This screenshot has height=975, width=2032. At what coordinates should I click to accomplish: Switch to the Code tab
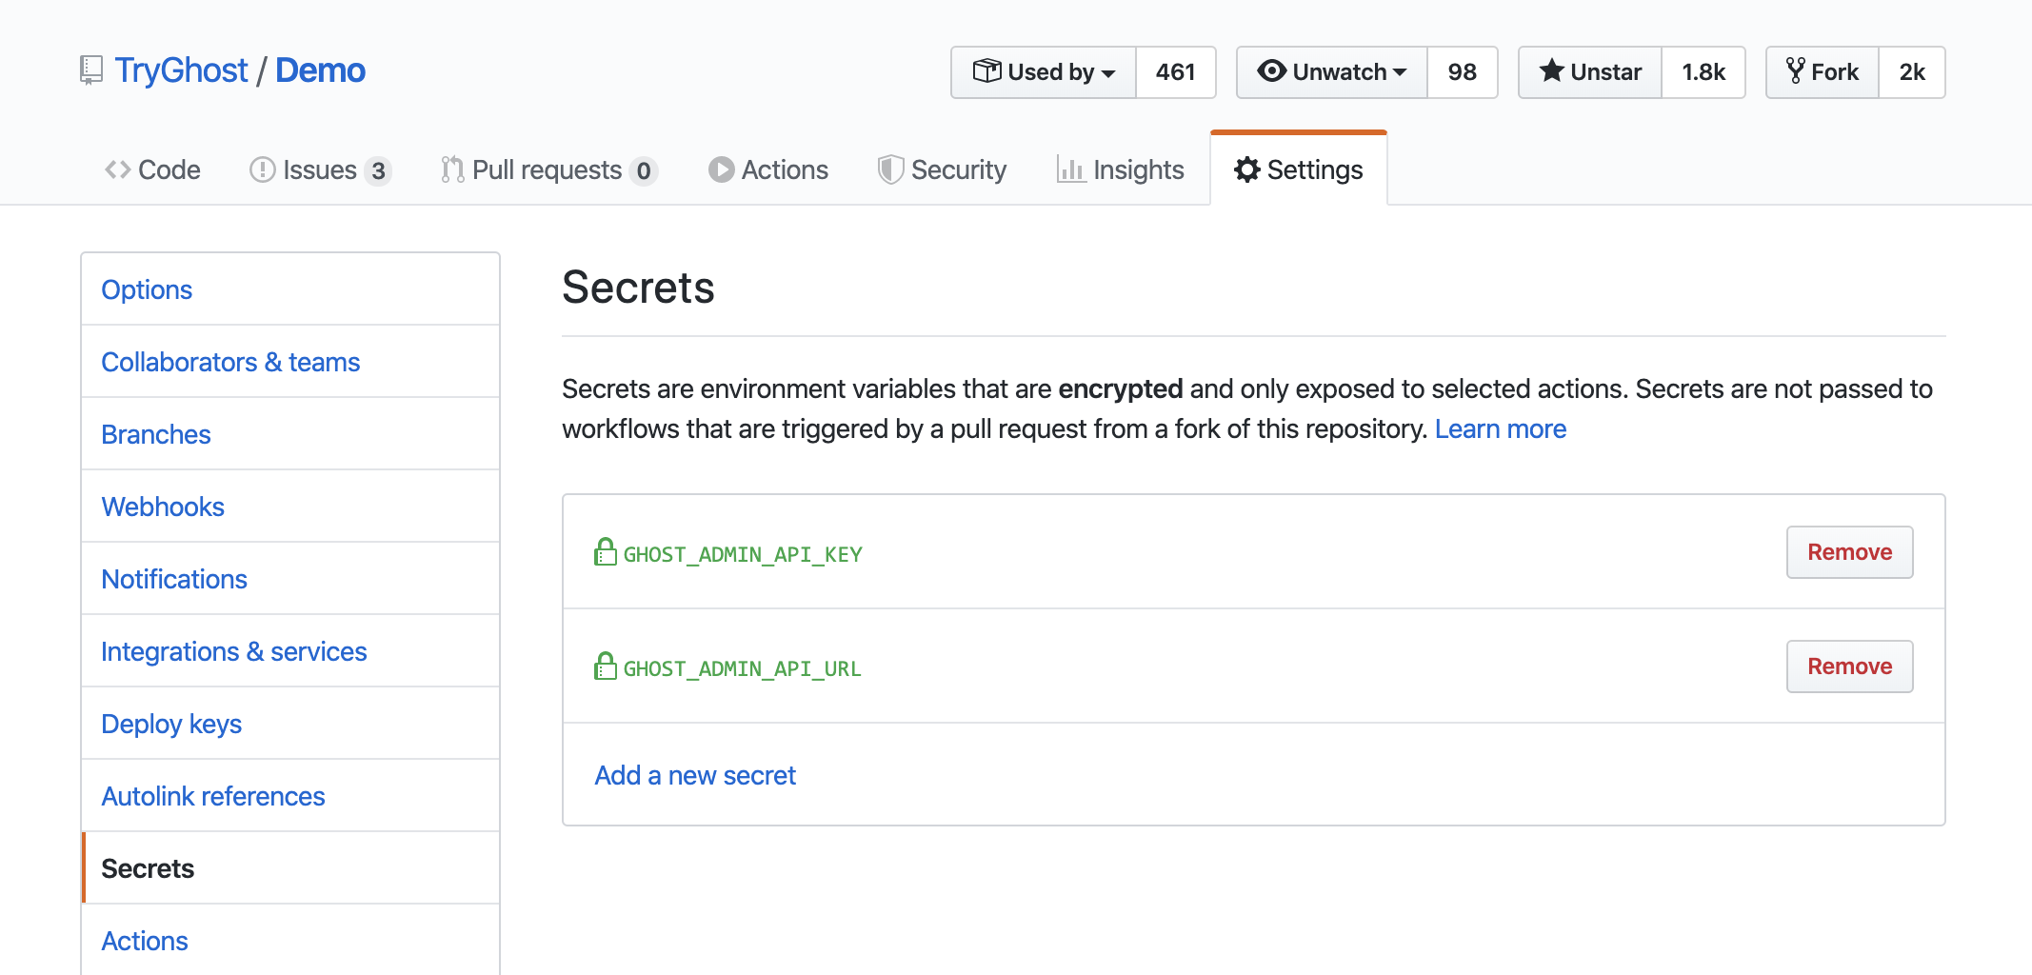pos(152,169)
